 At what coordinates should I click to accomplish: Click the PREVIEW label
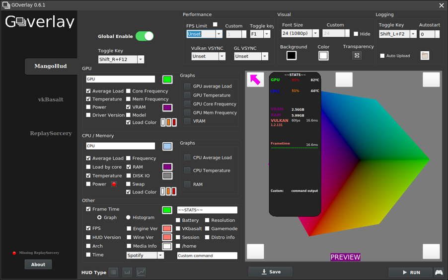tap(345, 257)
